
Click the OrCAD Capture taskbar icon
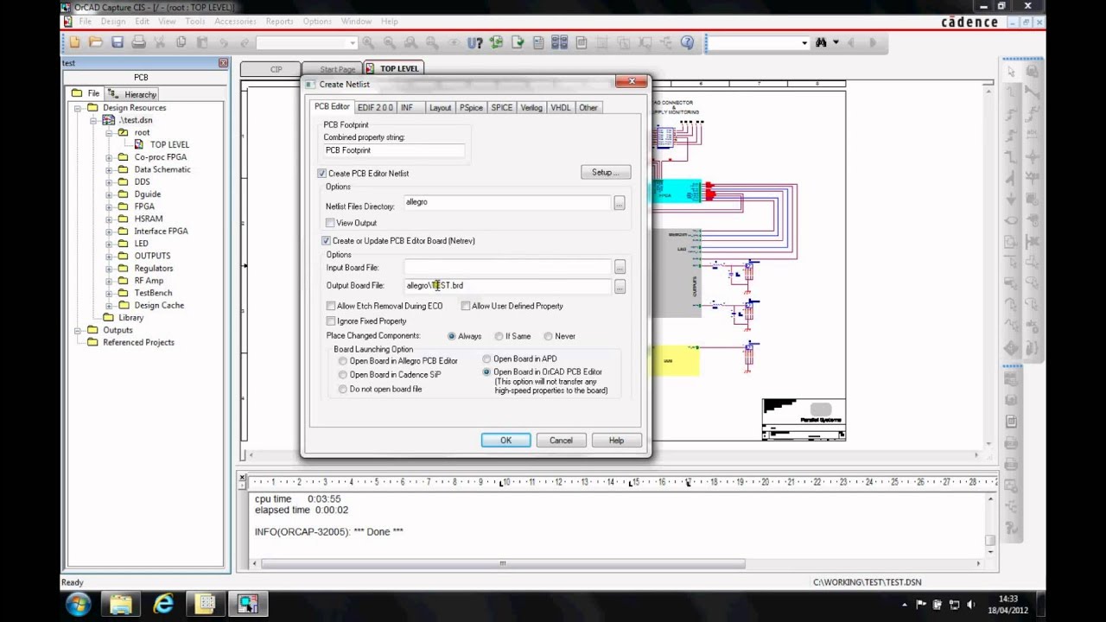coord(248,603)
